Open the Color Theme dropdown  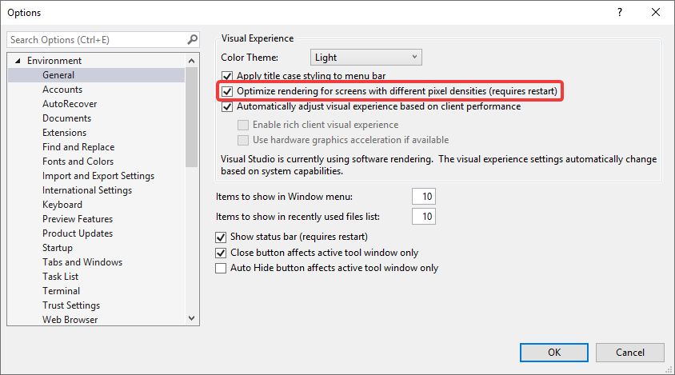365,58
